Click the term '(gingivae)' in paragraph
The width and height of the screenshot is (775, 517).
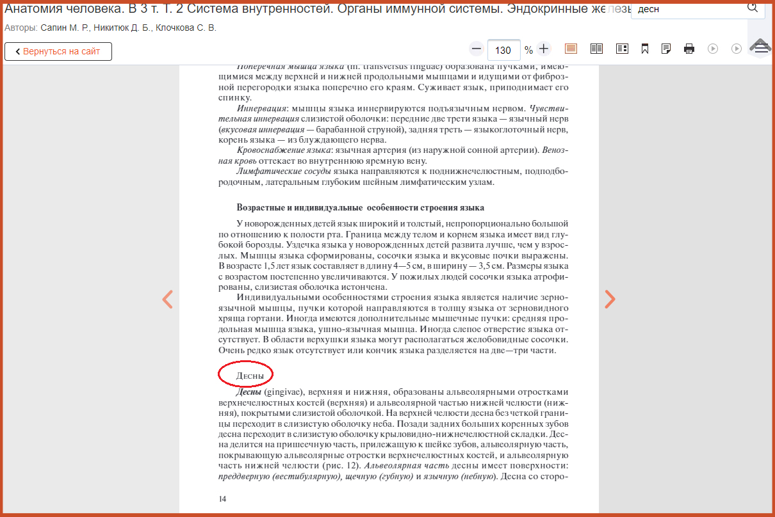click(x=283, y=392)
